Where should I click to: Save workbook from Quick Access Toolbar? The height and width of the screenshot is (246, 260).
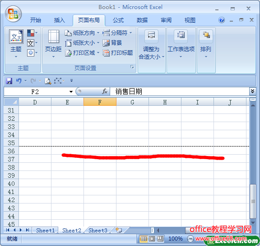pyautogui.click(x=9, y=81)
